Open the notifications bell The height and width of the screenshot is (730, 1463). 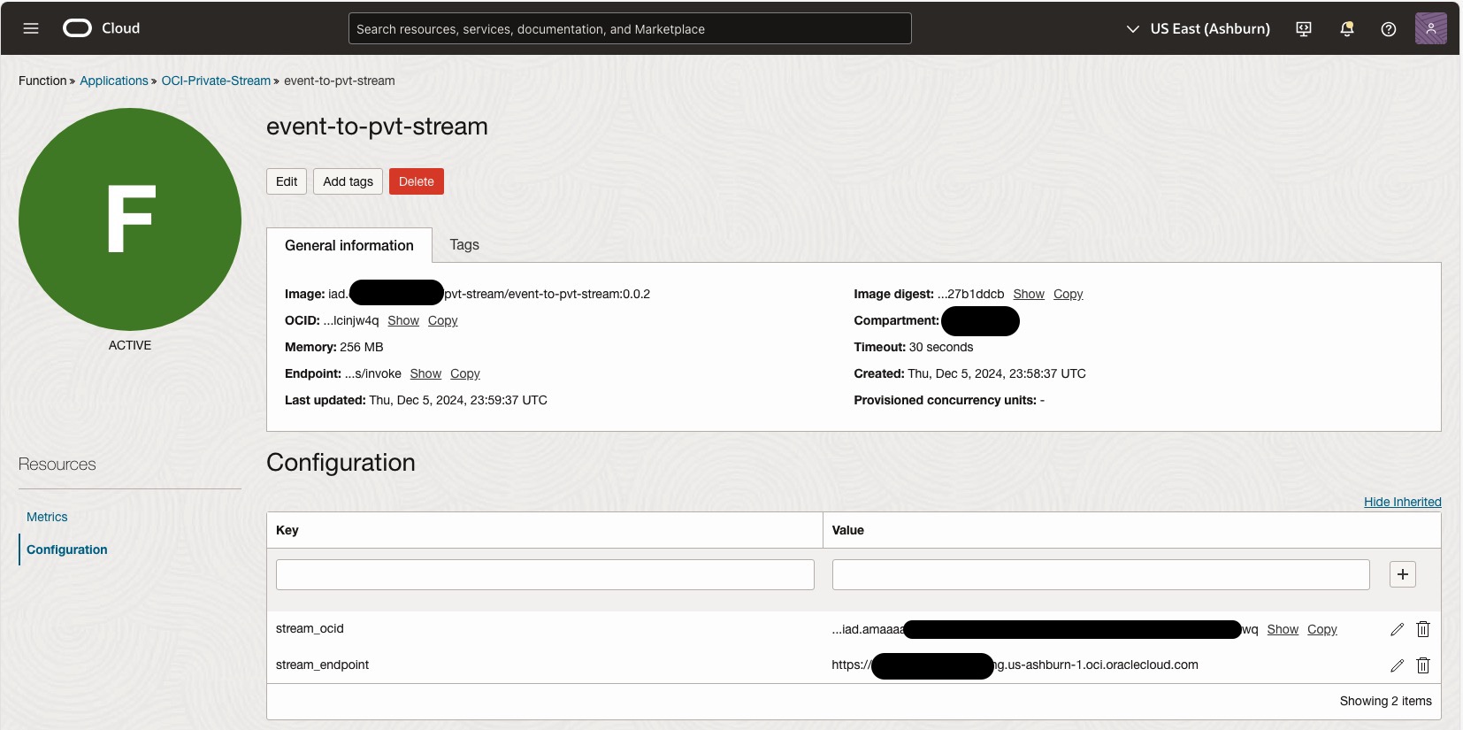[x=1347, y=29]
